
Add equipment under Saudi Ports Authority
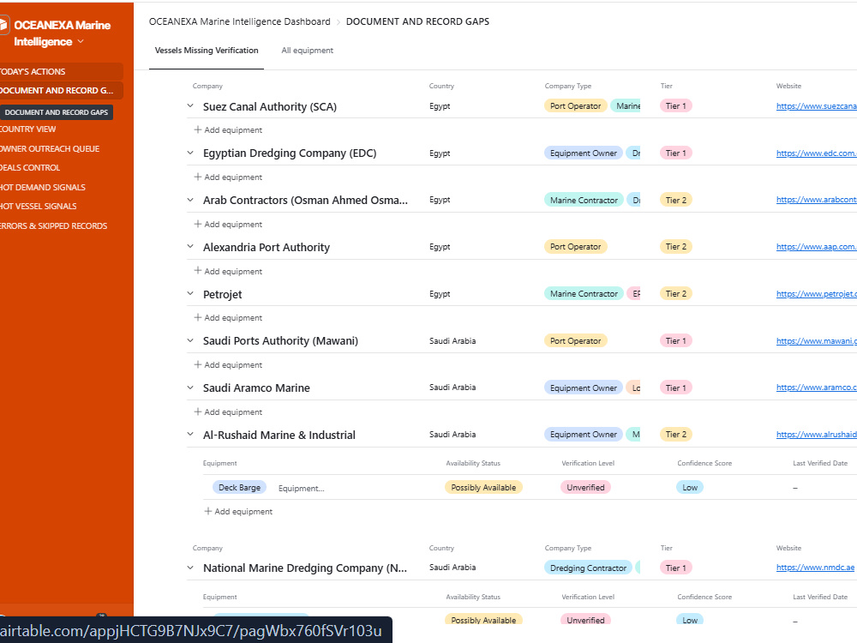tap(228, 364)
